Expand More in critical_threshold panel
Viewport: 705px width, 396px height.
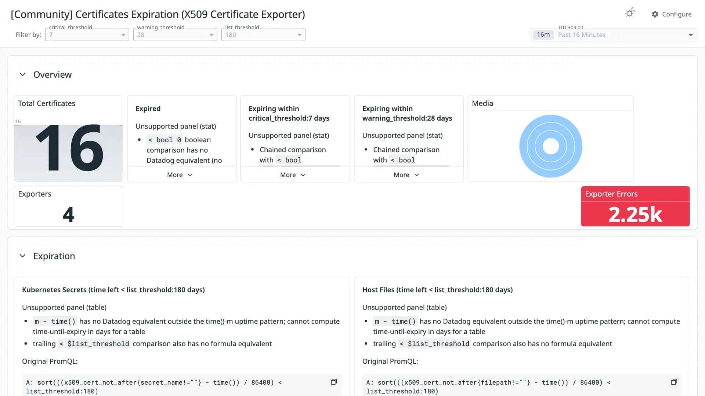(x=293, y=175)
